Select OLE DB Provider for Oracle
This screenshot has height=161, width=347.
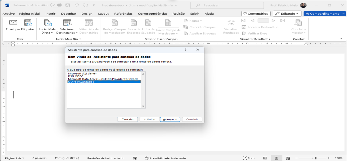coord(104,79)
